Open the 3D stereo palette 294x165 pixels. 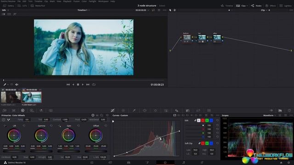click(209, 110)
